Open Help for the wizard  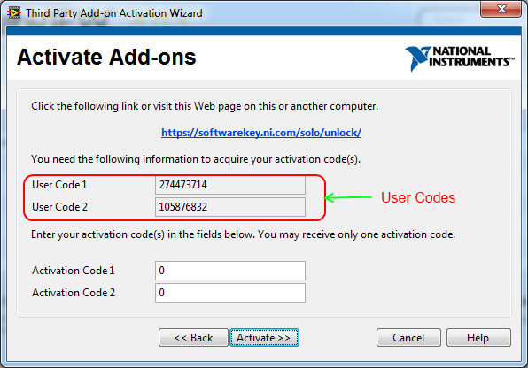point(478,337)
